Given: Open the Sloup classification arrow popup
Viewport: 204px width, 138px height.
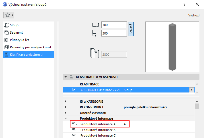Looking at the screenshot, I should point(191,90).
